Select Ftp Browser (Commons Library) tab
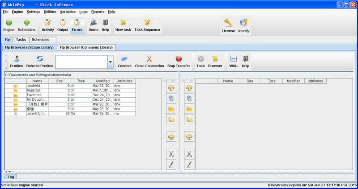Screen dimensions: 358x189 click(86, 48)
